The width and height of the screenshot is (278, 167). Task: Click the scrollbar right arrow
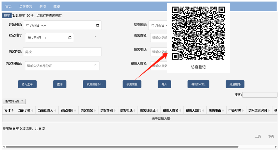coord(276,147)
